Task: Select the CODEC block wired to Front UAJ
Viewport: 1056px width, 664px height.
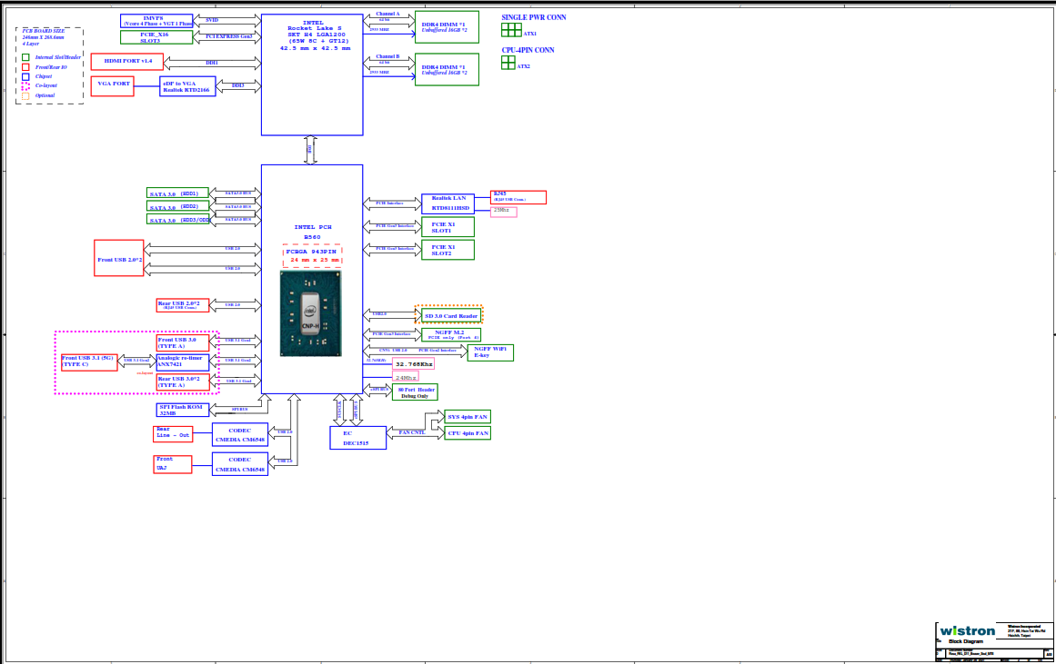Action: point(240,464)
